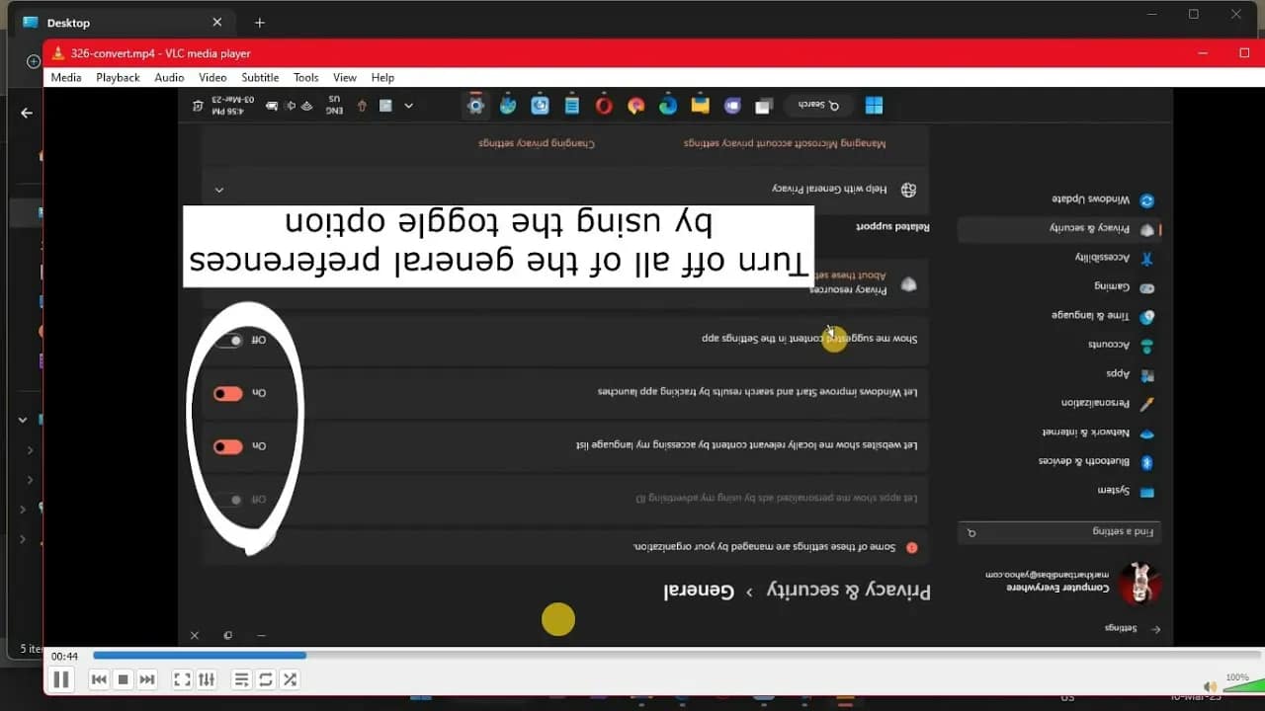Open the Playback menu
Screen dimensions: 1265x711
pos(117,77)
